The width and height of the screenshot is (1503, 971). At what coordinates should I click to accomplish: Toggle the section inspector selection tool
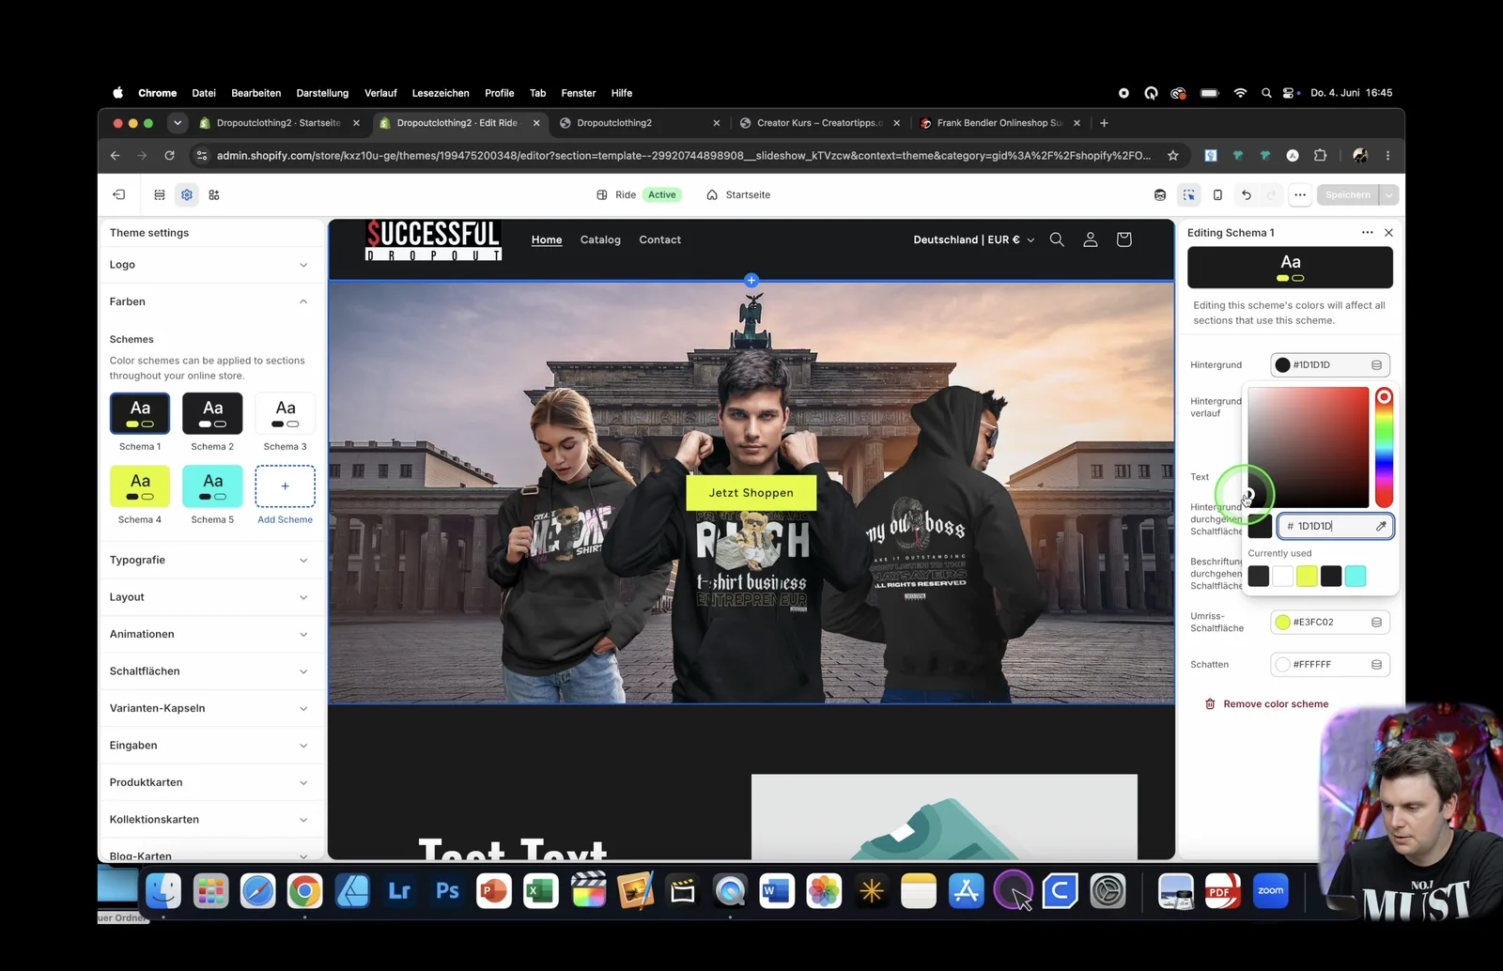[1189, 194]
